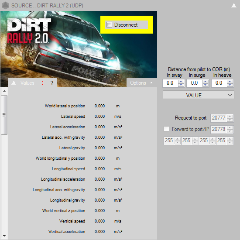The image size is (240, 240).
Task: Select the Lateral acceleration label
Action: point(68,127)
